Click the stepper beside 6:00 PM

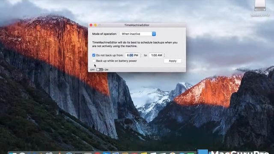click(141, 55)
